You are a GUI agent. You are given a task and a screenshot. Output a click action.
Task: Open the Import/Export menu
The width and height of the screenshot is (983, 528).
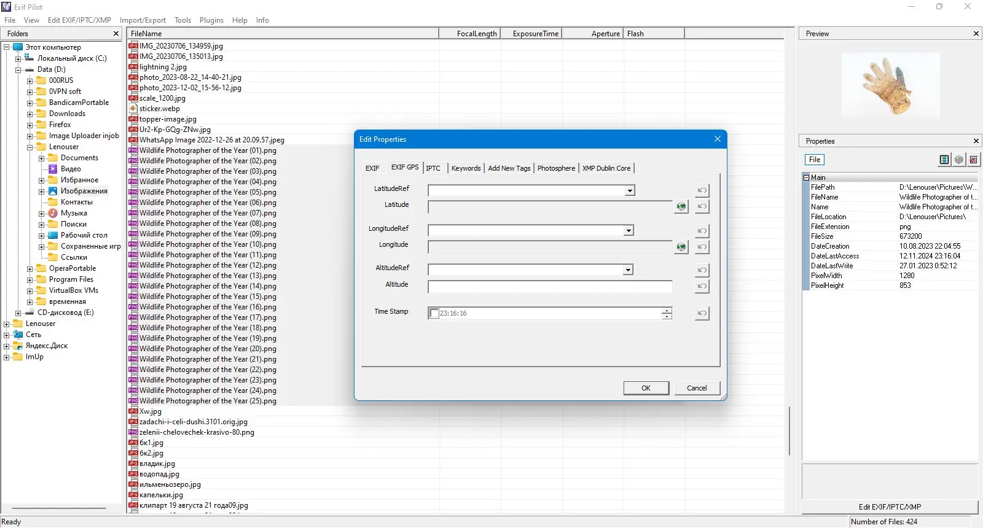coord(143,20)
